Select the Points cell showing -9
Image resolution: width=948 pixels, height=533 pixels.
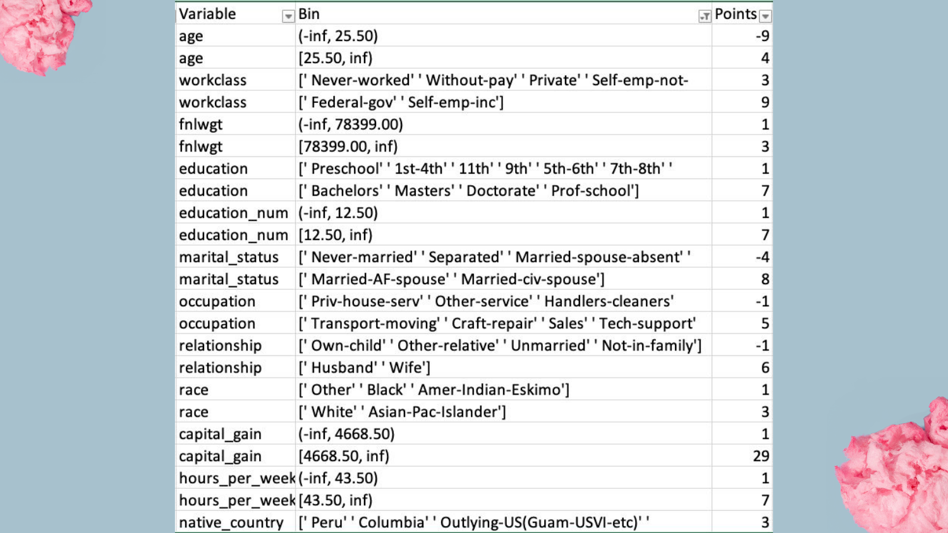762,36
